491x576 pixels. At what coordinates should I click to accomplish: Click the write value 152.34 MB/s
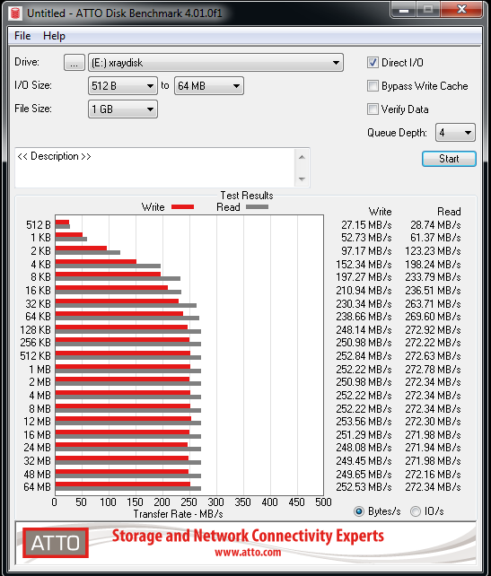(x=364, y=265)
